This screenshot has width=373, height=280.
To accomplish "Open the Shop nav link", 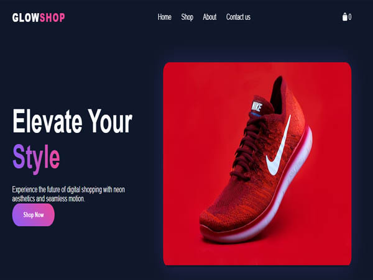I will pos(187,17).
